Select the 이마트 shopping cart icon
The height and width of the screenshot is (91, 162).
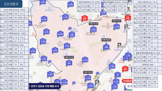[x=126, y=26]
